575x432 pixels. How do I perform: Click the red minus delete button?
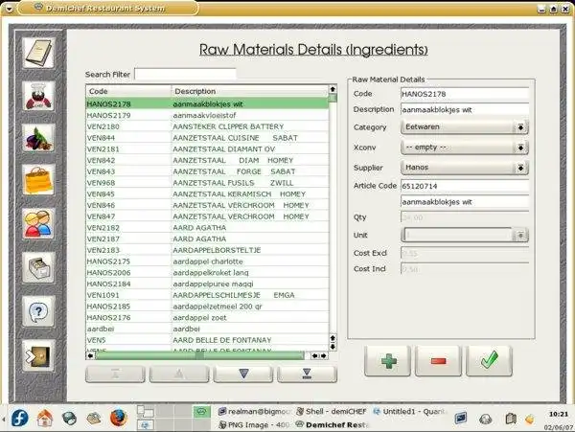[438, 361]
